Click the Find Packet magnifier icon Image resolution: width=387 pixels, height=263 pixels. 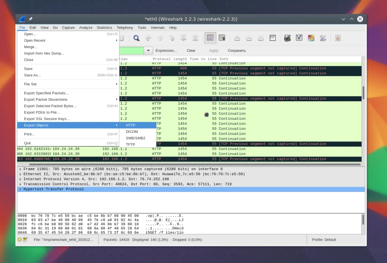136,38
